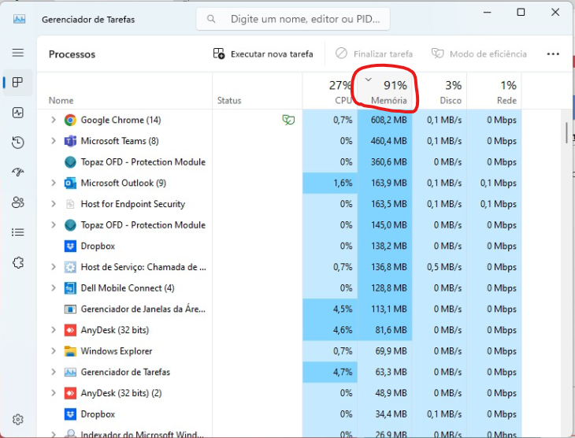This screenshot has width=575, height=438.
Task: Expand Topaz OFD row with 145,0 MB
Action: 54,225
